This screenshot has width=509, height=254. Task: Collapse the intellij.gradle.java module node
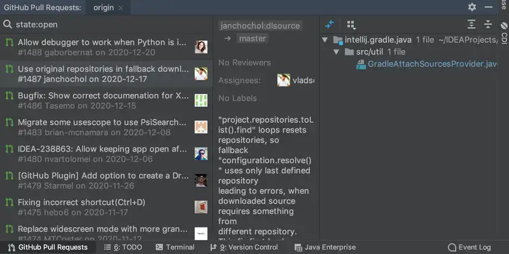(x=326, y=40)
